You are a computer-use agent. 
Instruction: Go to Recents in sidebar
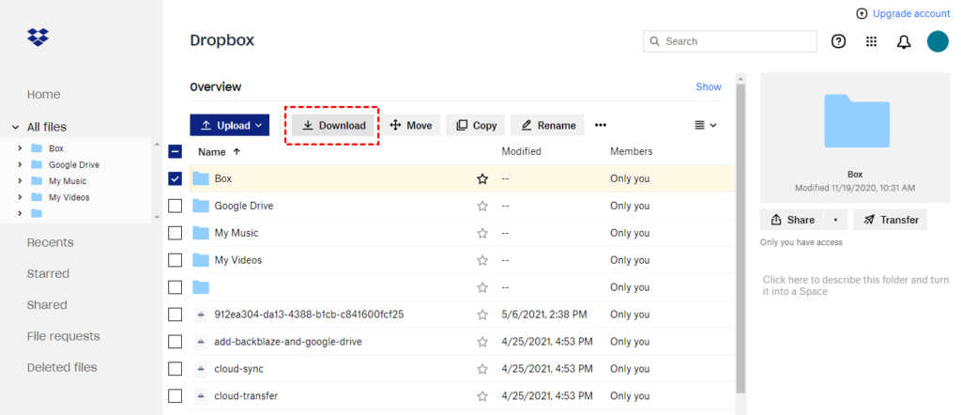coord(49,242)
